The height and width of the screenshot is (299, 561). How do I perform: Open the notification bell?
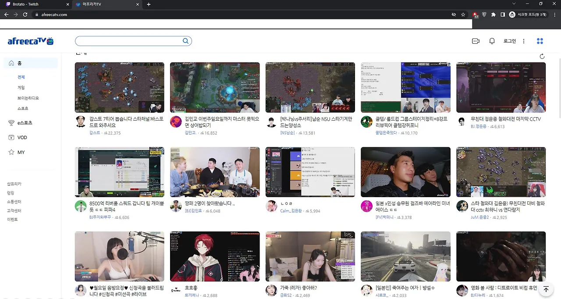click(492, 41)
